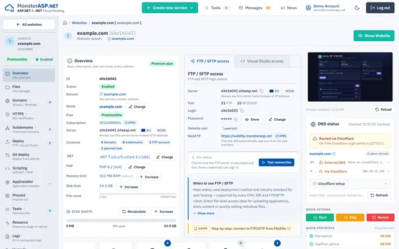The image size is (399, 249).
Task: Increase the Memory limit
Action: pos(149,177)
